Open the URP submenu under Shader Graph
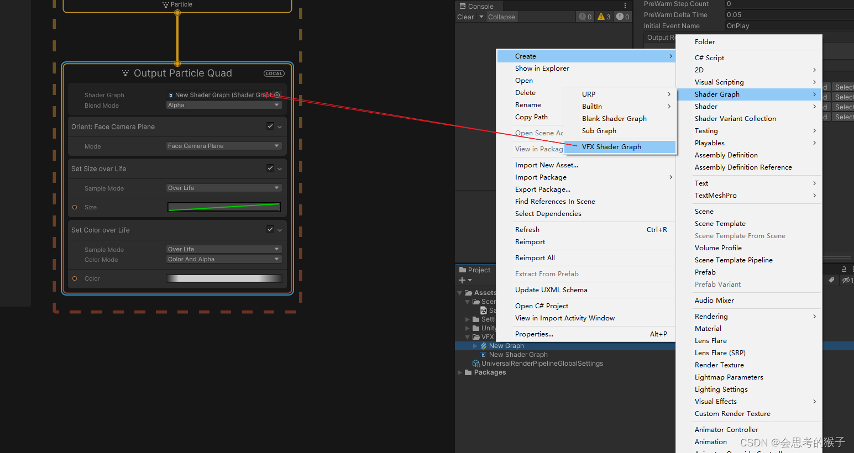 click(x=588, y=94)
